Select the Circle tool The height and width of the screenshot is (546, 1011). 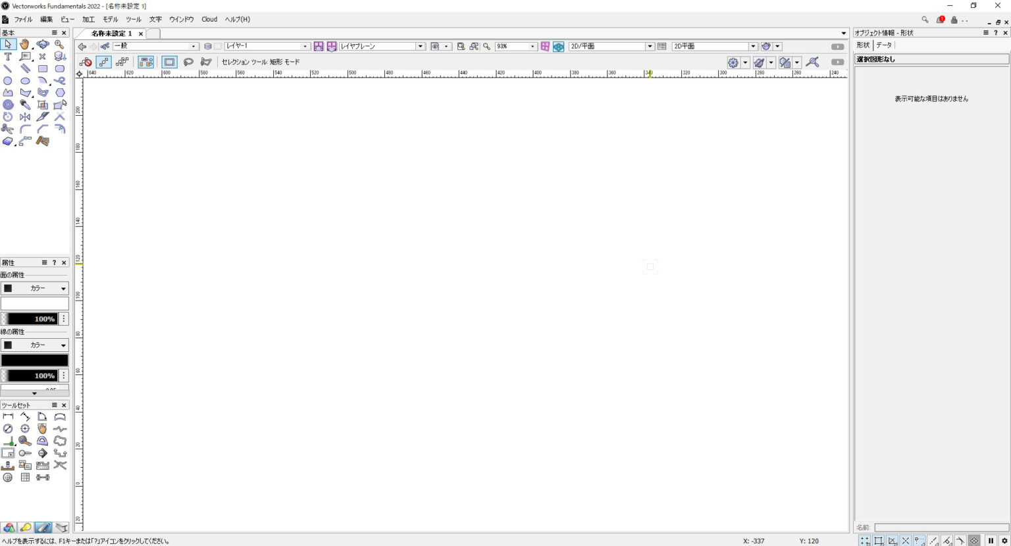click(x=8, y=81)
